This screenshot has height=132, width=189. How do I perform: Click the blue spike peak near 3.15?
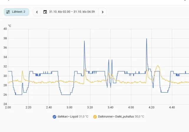(x=84, y=41)
